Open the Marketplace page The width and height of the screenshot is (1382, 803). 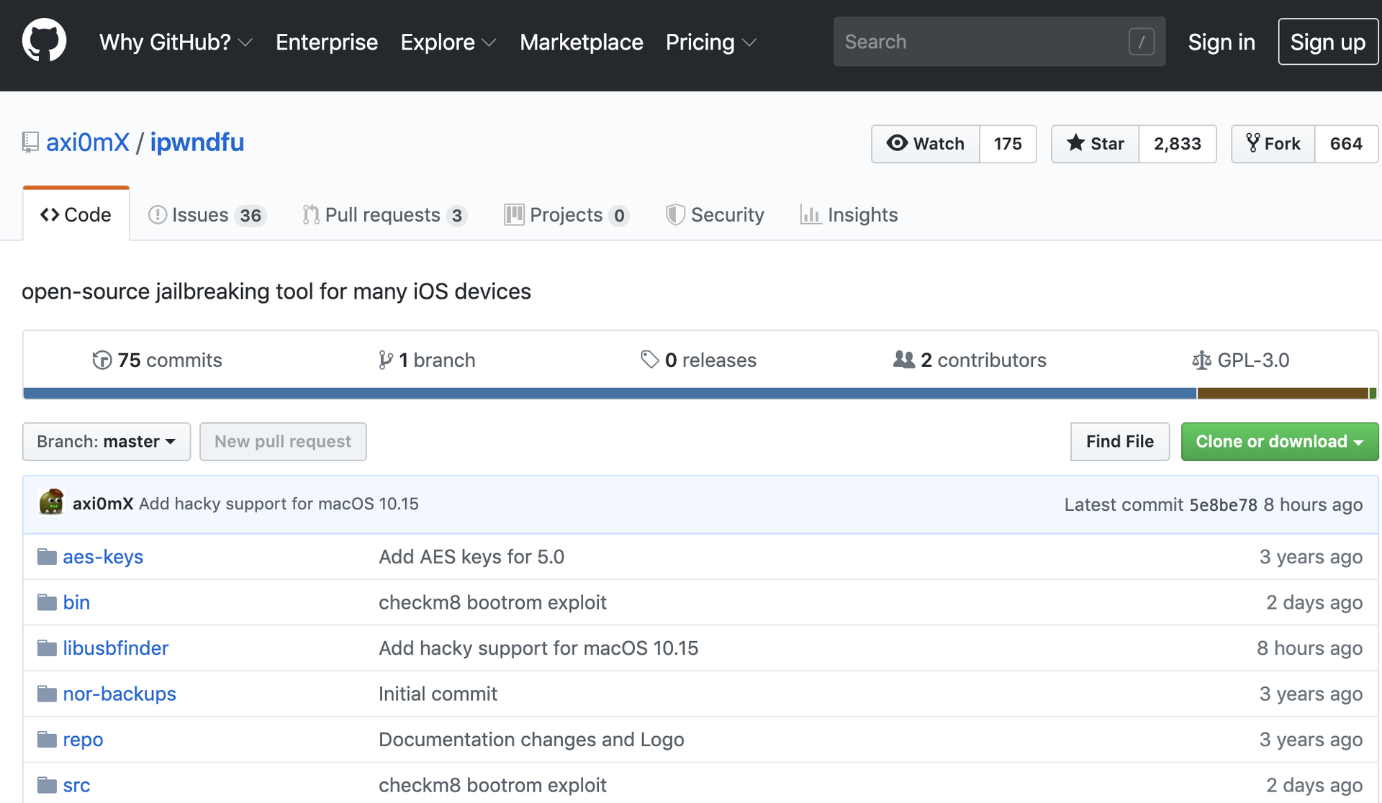[x=582, y=42]
